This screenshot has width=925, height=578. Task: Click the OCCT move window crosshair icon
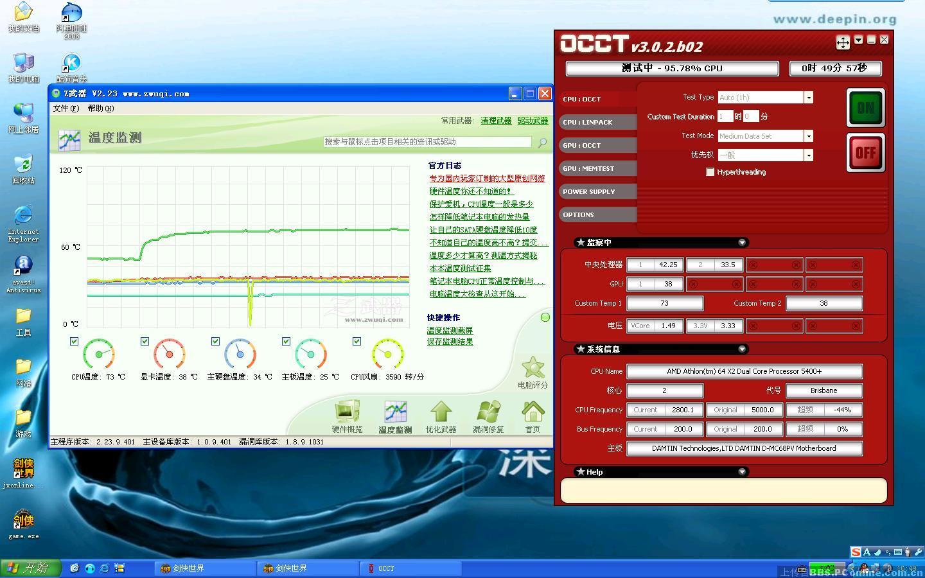(843, 42)
